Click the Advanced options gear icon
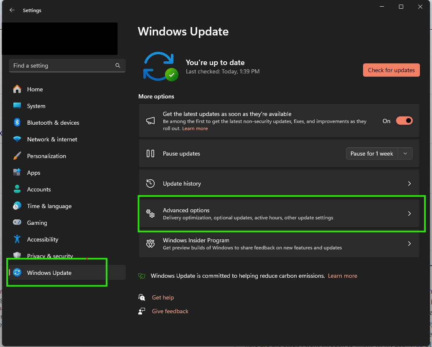This screenshot has height=347, width=432. click(150, 213)
